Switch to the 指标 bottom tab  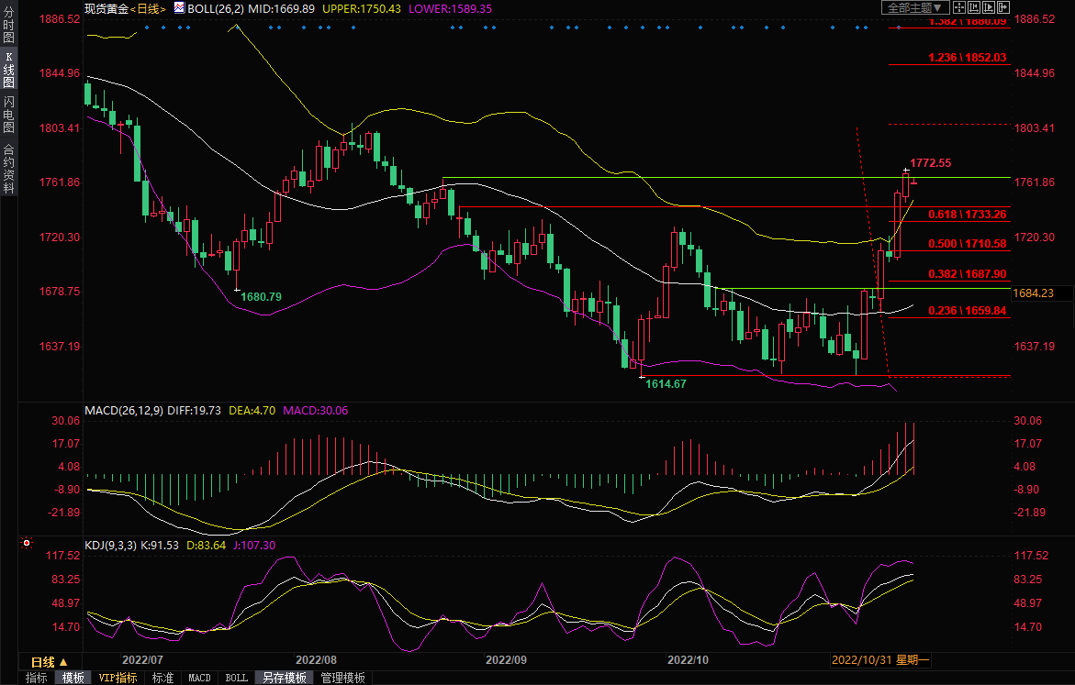(37, 678)
